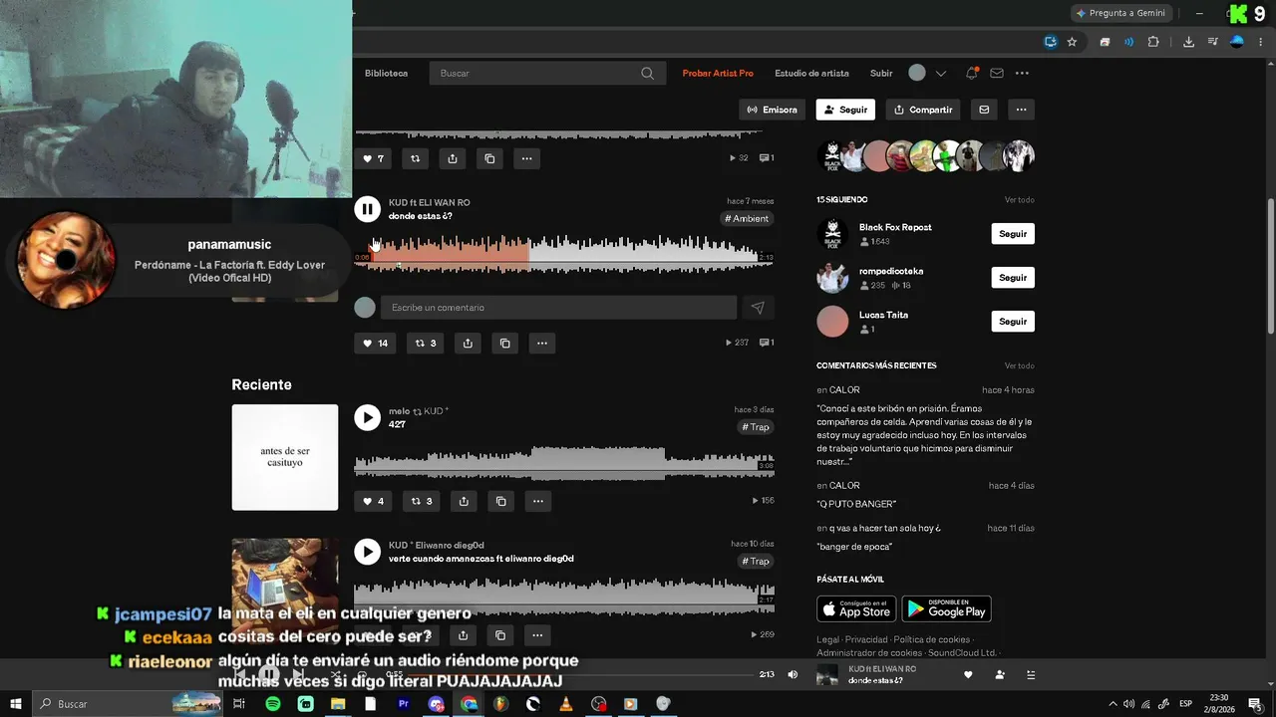This screenshot has height=717, width=1276.
Task: Open the Chrome extensions puzzle icon
Action: pos(1153,42)
